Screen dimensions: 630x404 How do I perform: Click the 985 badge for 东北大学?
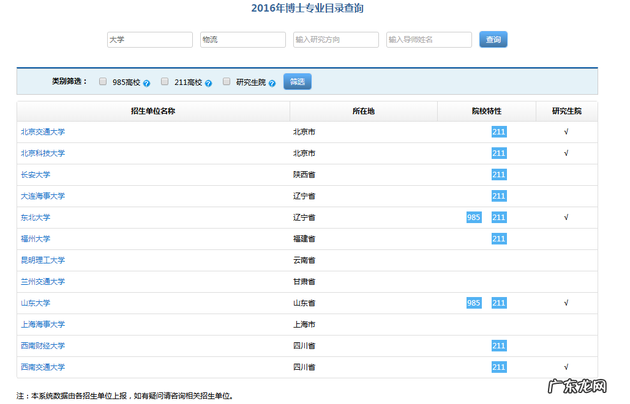tap(473, 217)
